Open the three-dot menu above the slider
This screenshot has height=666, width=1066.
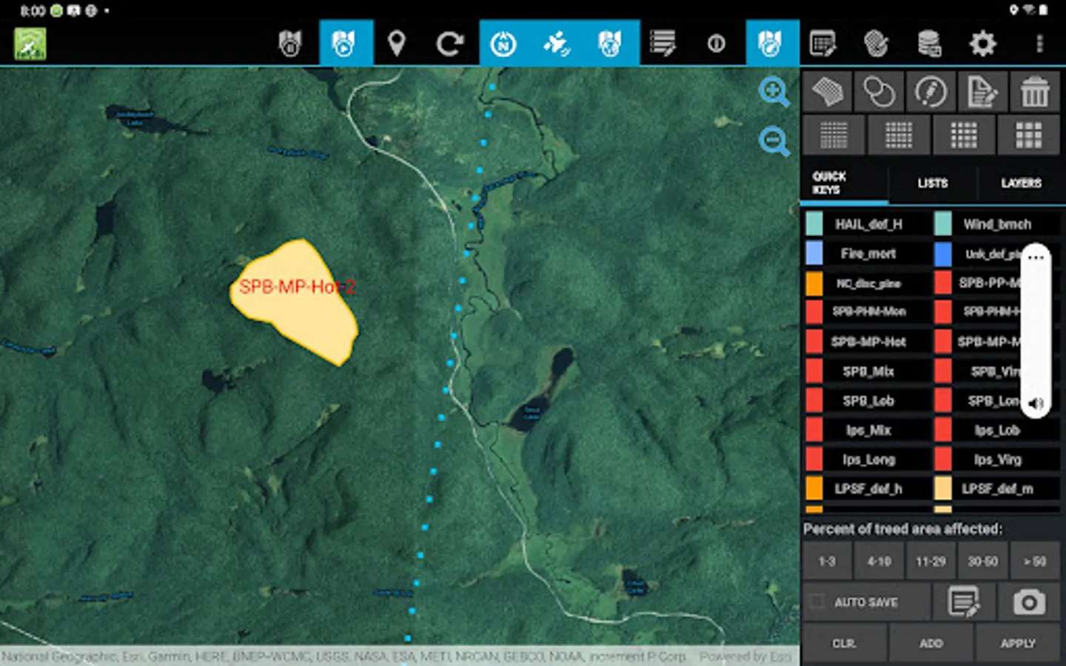(x=1036, y=257)
